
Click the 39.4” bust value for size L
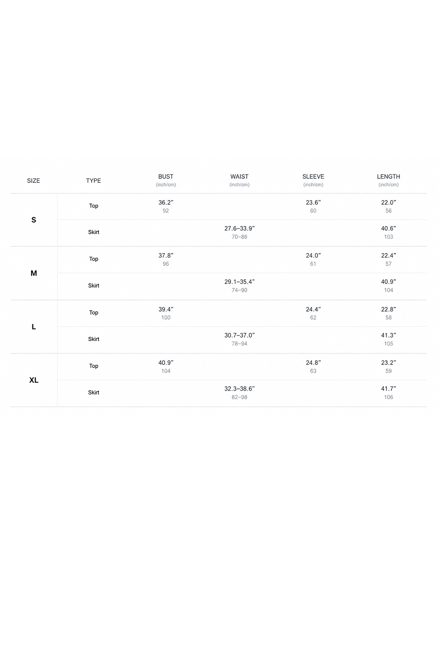coord(166,309)
